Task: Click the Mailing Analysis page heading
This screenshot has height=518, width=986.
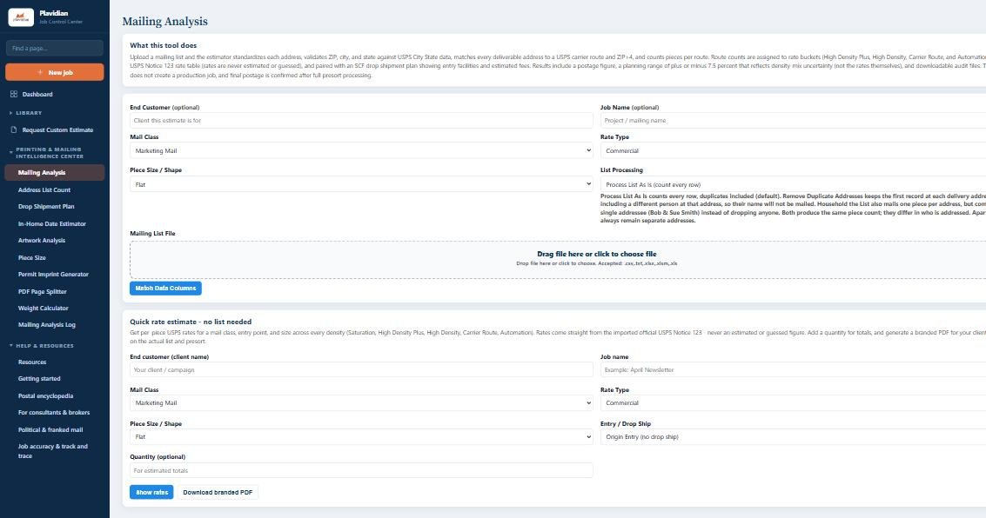Action: (x=164, y=22)
